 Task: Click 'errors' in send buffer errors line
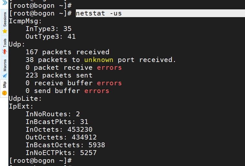click(97, 91)
